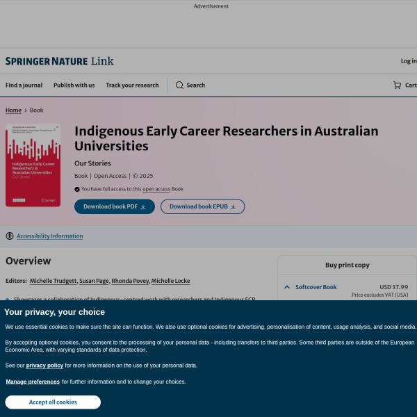Image resolution: width=417 pixels, height=417 pixels.
Task: Open editor Michelle Trudgett's profile
Action: click(53, 281)
